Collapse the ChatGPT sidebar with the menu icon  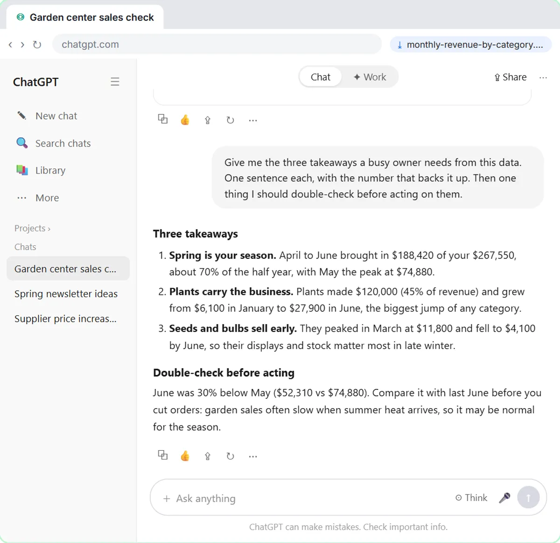coord(115,82)
